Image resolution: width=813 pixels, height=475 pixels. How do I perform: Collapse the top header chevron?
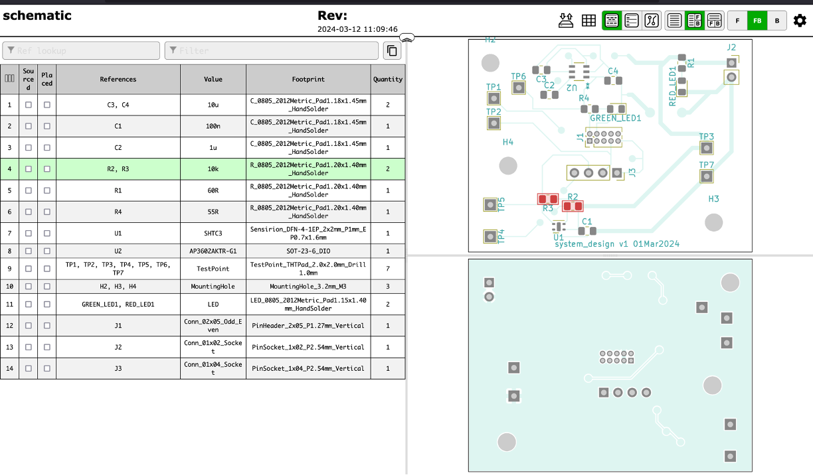coord(407,38)
